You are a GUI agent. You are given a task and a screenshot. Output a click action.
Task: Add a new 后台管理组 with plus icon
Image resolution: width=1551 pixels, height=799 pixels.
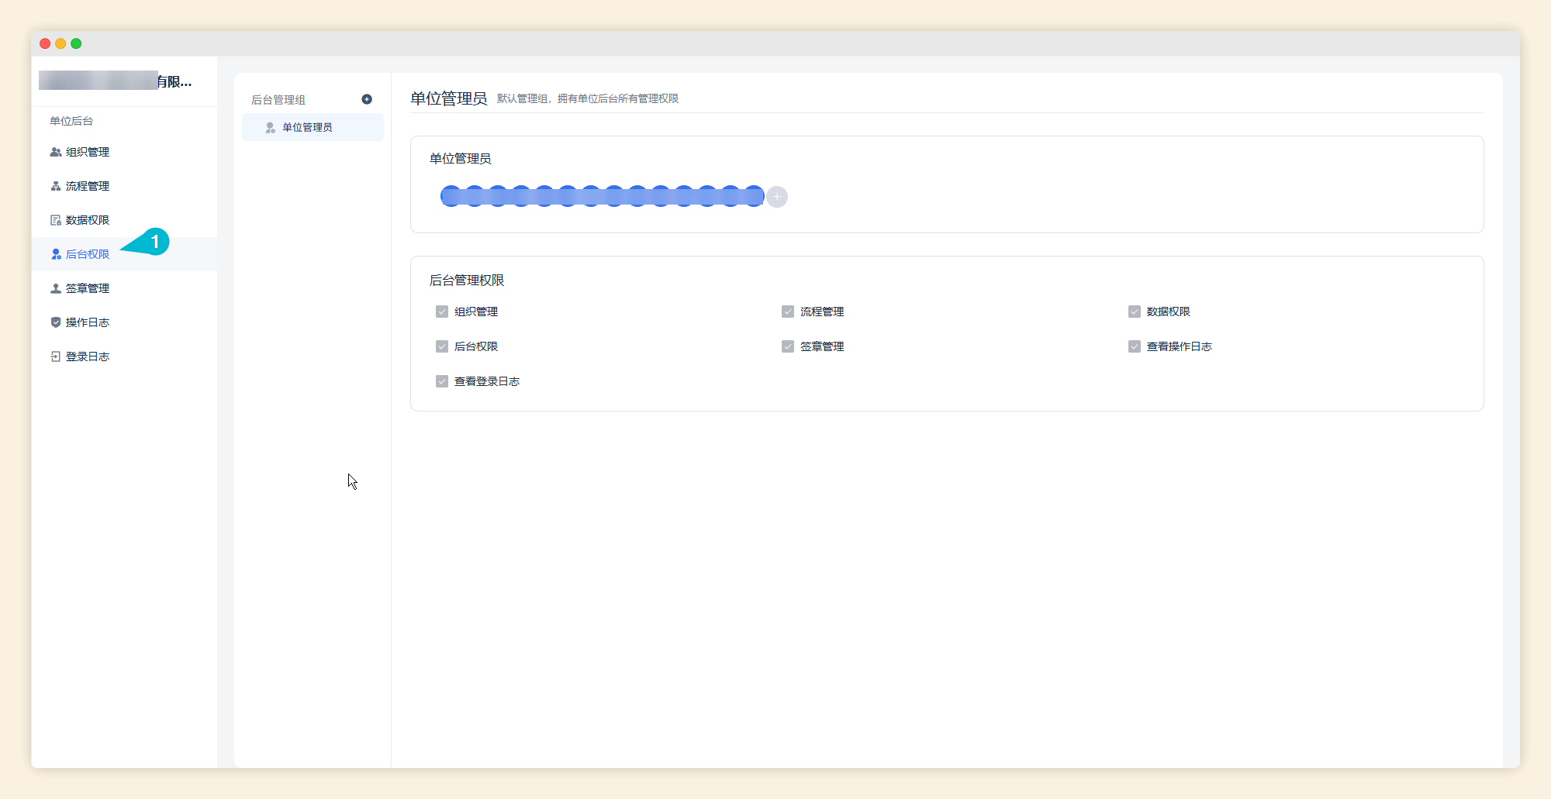pos(367,99)
